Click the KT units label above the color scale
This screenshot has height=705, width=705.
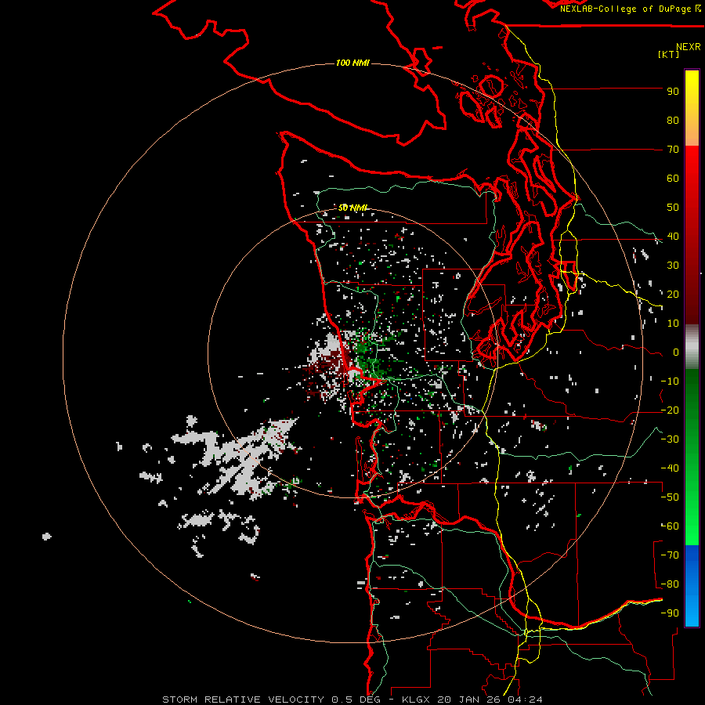coord(669,54)
